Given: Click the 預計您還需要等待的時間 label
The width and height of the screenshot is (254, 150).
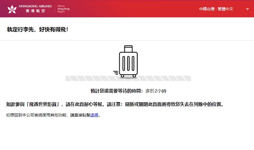Looking at the screenshot, I should (x=117, y=91).
